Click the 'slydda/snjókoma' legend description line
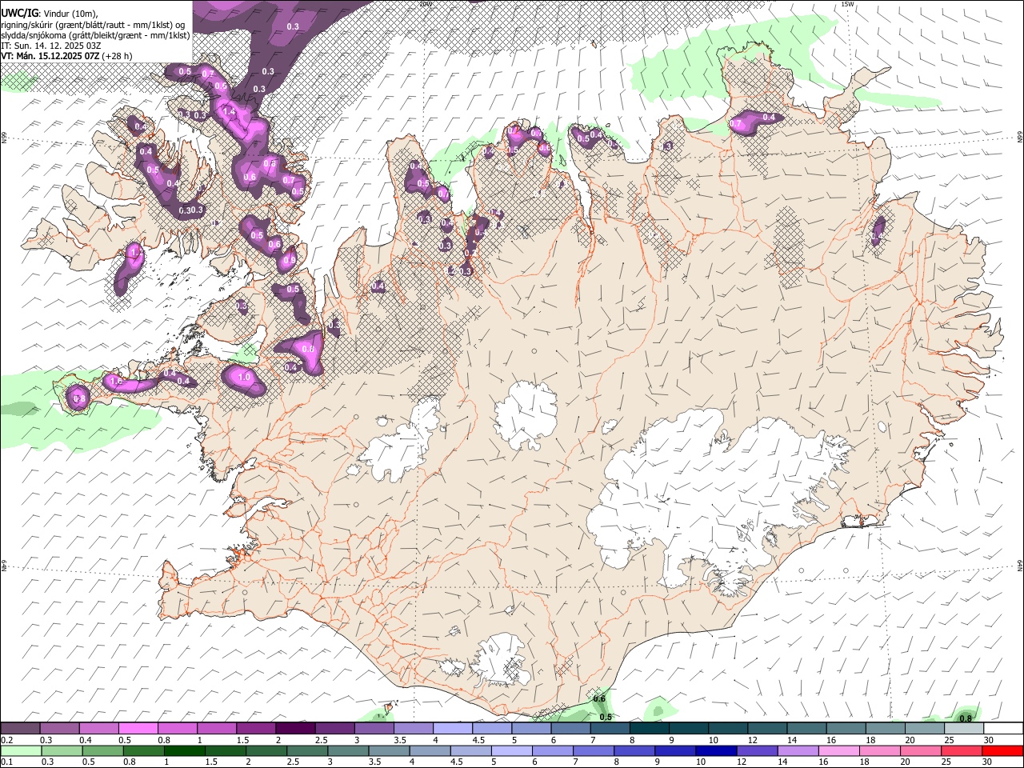 click(95, 35)
